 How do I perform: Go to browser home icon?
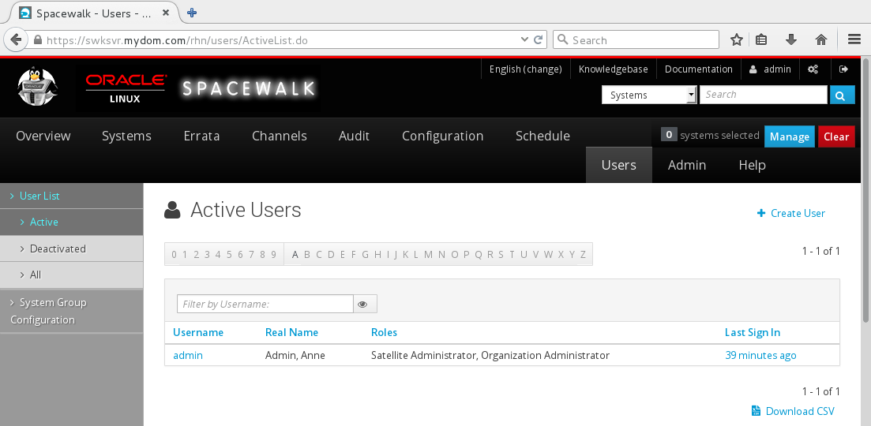coord(821,40)
